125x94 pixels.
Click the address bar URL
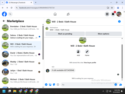pyautogui.click(x=37, y=8)
